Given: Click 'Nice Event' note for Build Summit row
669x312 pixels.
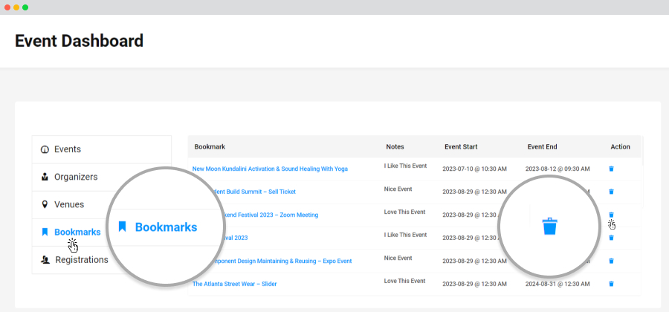Looking at the screenshot, I should click(398, 189).
